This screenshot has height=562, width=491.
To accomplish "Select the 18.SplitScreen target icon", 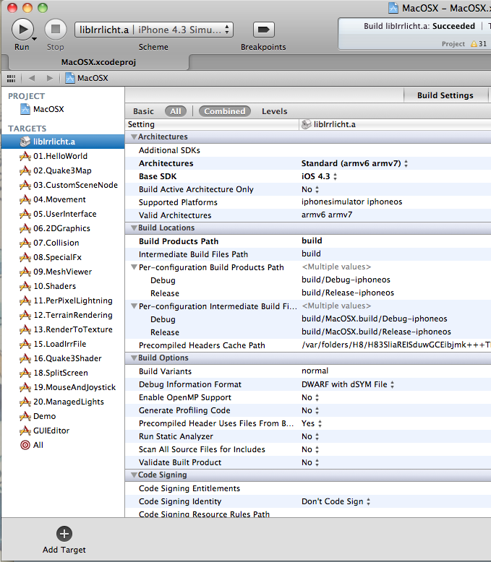I will pos(25,373).
